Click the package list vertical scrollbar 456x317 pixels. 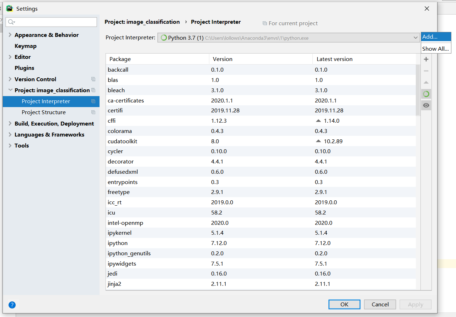[418, 90]
